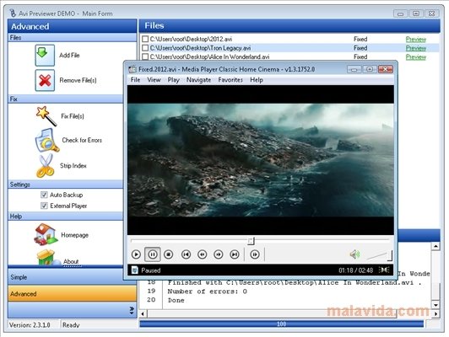Click the skip-to-next button in the player
Viewport: 449px width, 337px height.
(x=235, y=254)
